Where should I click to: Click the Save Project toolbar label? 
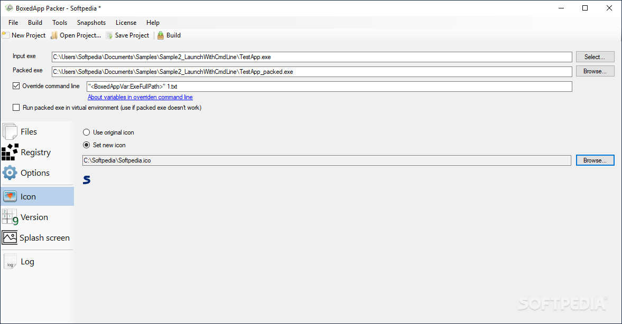tap(132, 35)
